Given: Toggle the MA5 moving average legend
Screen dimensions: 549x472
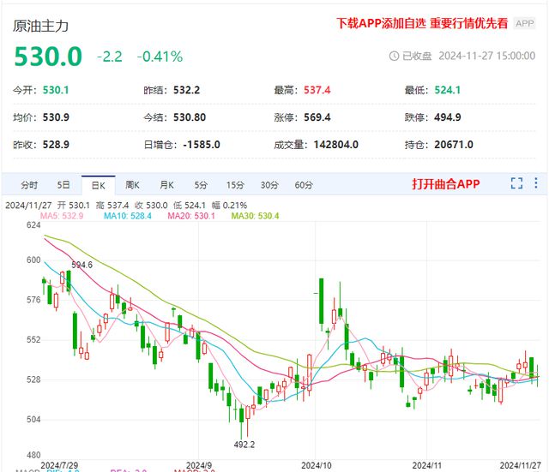Looking at the screenshot, I should 66,216.
